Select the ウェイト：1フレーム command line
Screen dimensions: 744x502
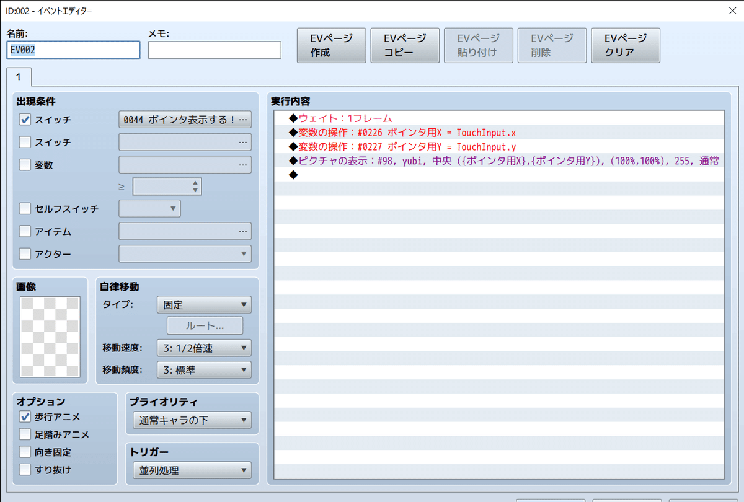(499, 118)
